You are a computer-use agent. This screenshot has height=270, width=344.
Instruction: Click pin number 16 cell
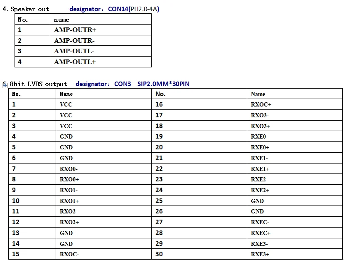point(199,104)
